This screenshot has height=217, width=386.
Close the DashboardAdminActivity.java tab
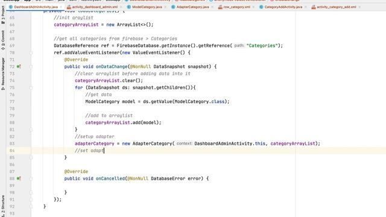tap(61, 7)
